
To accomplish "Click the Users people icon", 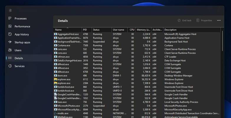I will click(x=10, y=50).
